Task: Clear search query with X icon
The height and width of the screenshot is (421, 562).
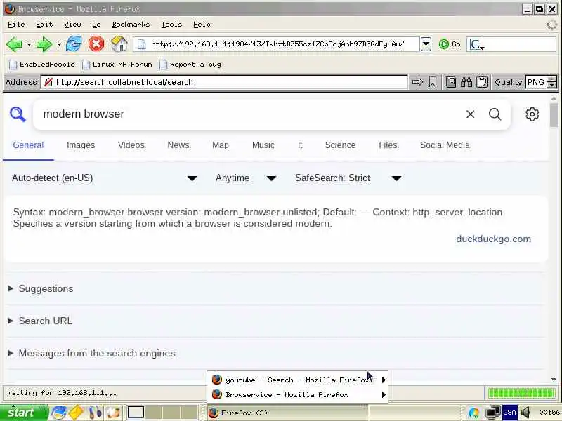Action: click(470, 114)
